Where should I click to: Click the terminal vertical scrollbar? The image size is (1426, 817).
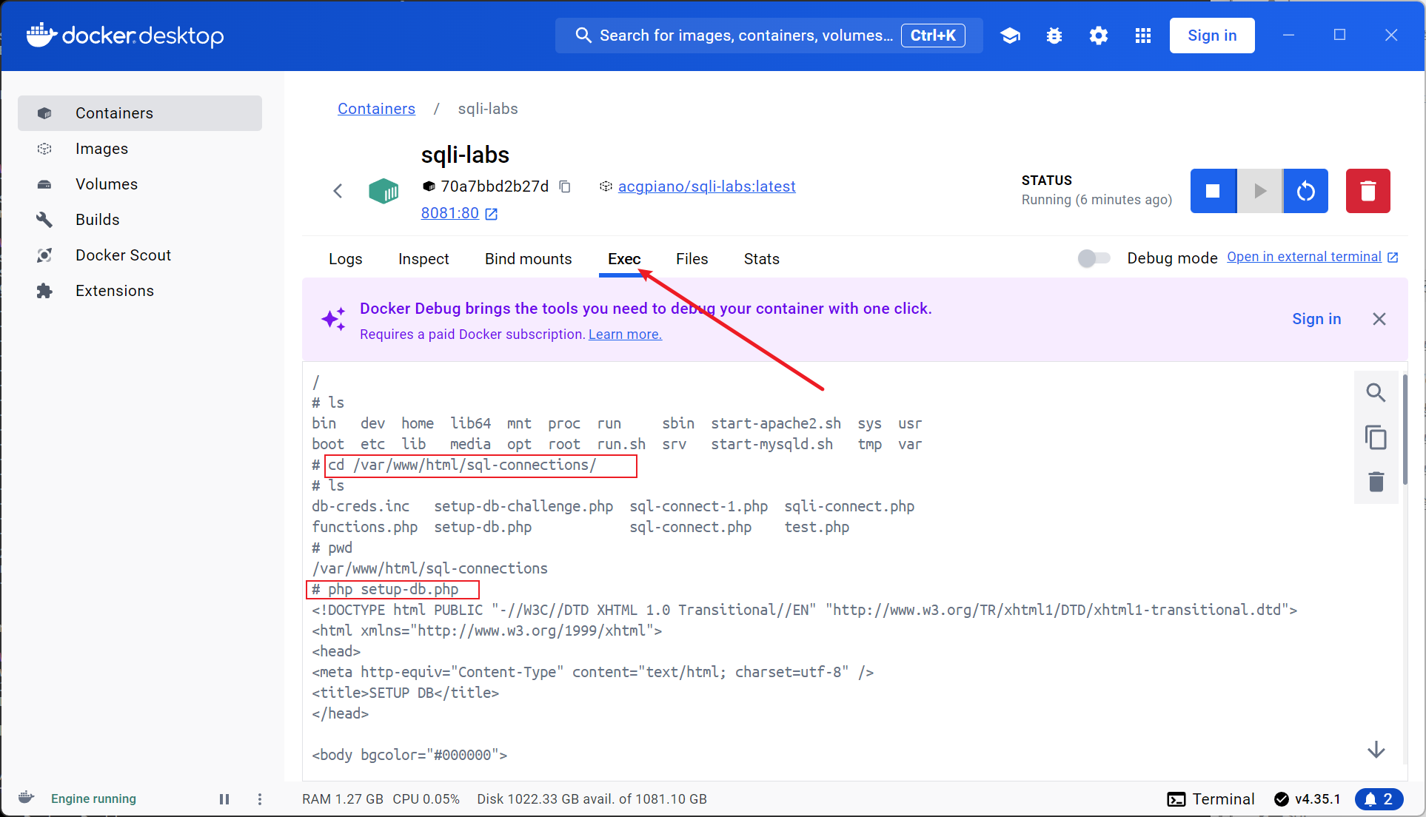click(1405, 429)
